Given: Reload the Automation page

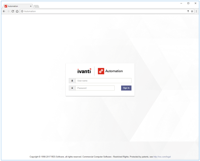Looking at the screenshot, I should 13,11.
